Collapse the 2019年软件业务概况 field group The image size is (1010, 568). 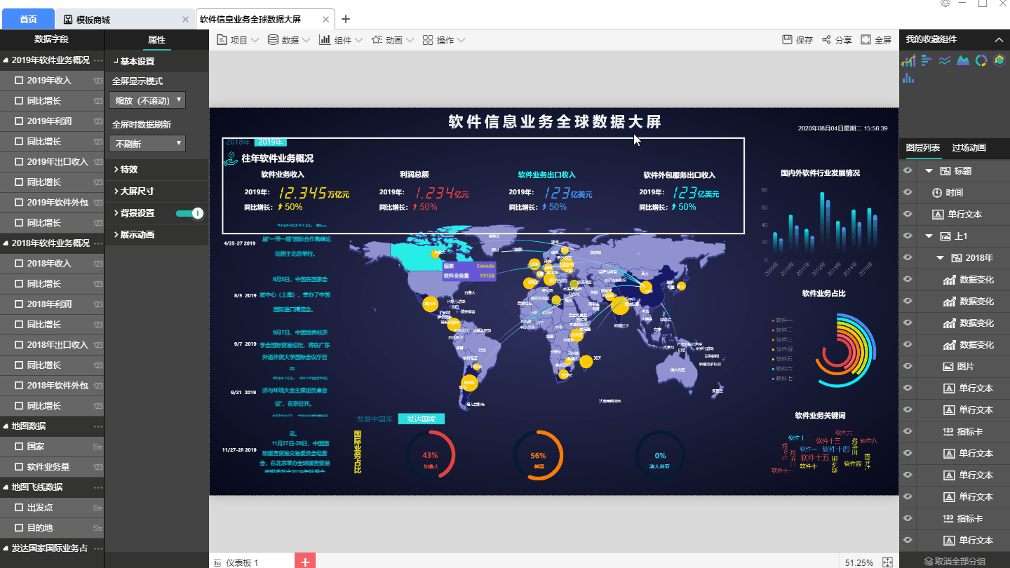click(x=6, y=60)
